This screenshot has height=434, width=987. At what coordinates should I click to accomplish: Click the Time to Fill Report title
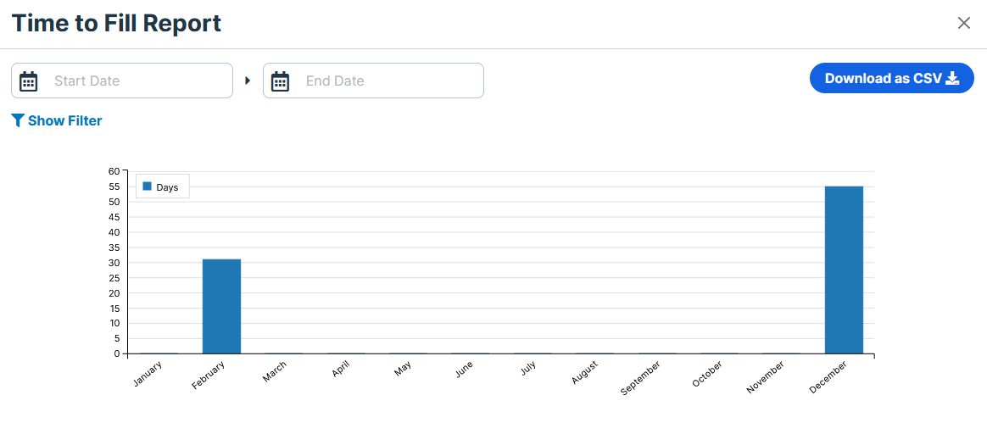click(x=116, y=23)
